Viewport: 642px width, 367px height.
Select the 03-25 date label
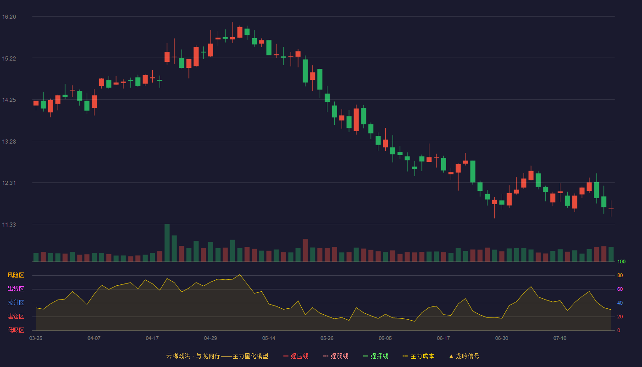(x=36, y=338)
